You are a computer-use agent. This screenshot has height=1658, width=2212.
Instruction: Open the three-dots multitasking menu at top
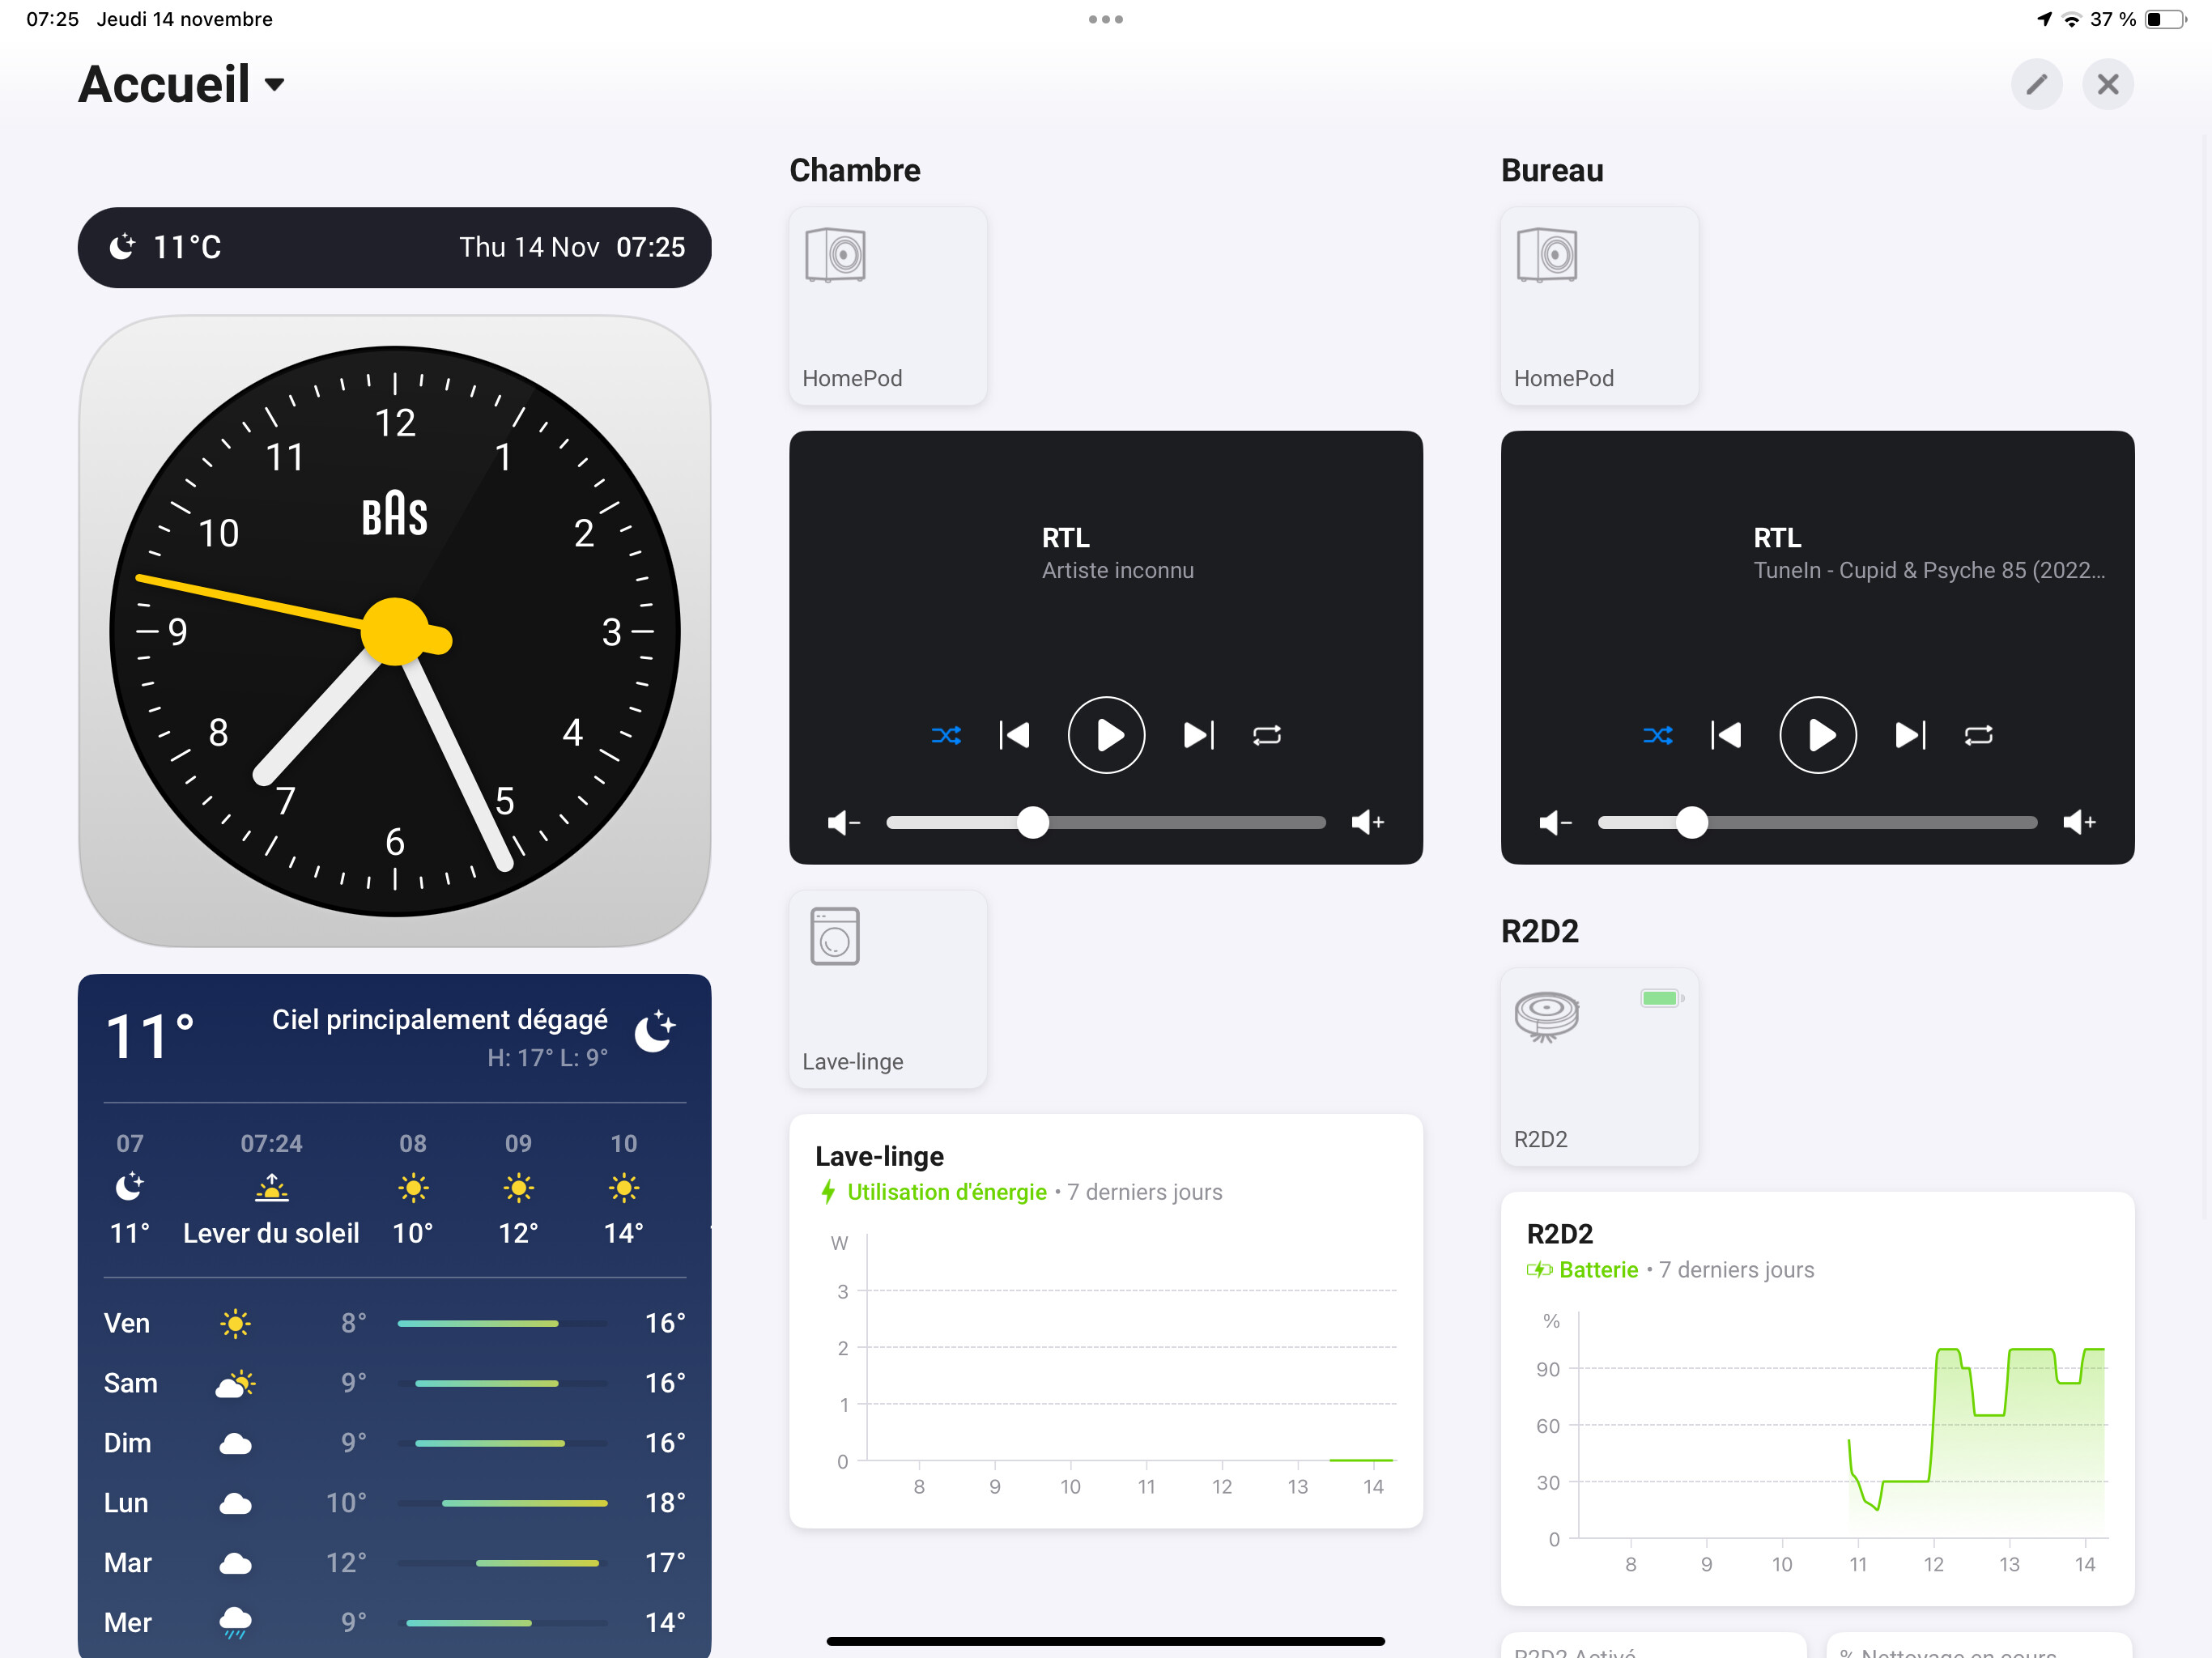coord(1106,19)
